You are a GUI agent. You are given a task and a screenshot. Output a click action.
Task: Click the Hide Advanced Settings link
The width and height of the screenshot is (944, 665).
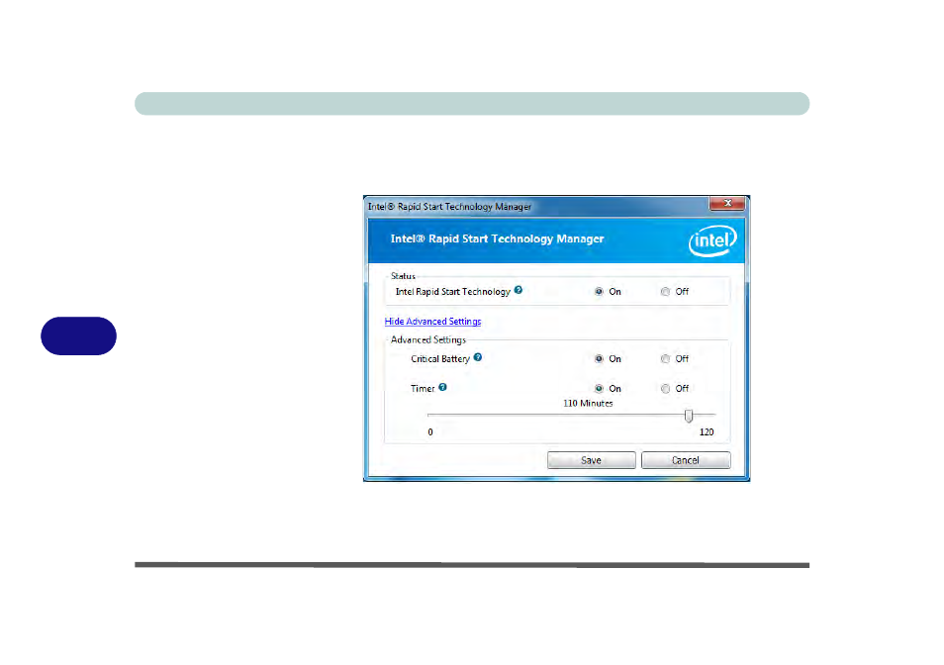click(x=432, y=322)
